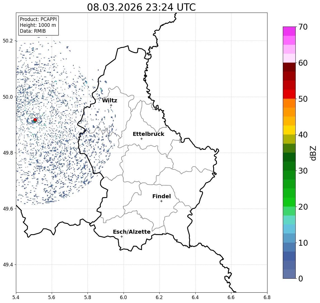The image size is (320, 303).
Task: Click the dBZ colorbar axis label
Action: click(x=313, y=153)
